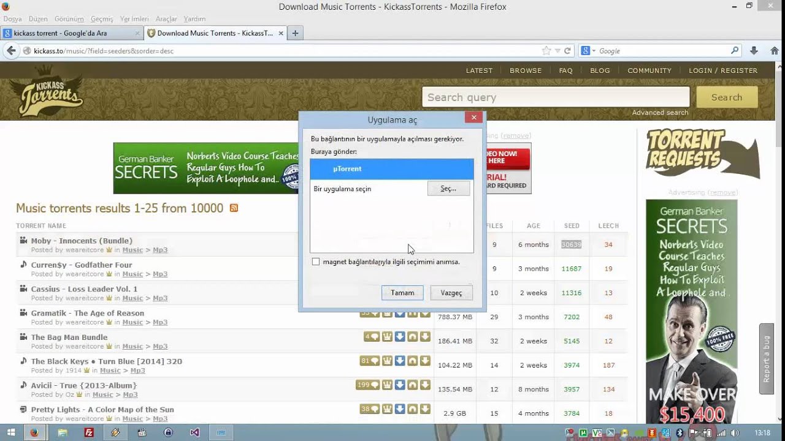Click the seed count 11687 for Curren$y

pos(571,269)
